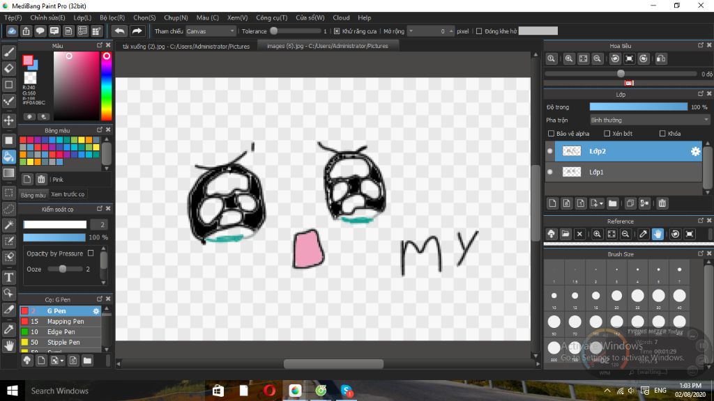This screenshot has height=401, width=714.
Task: Open the Pha trộn blend mode dropdown
Action: click(649, 120)
